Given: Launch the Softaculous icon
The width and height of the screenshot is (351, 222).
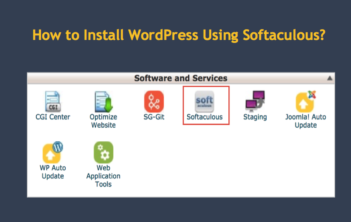Looking at the screenshot, I should point(204,102).
